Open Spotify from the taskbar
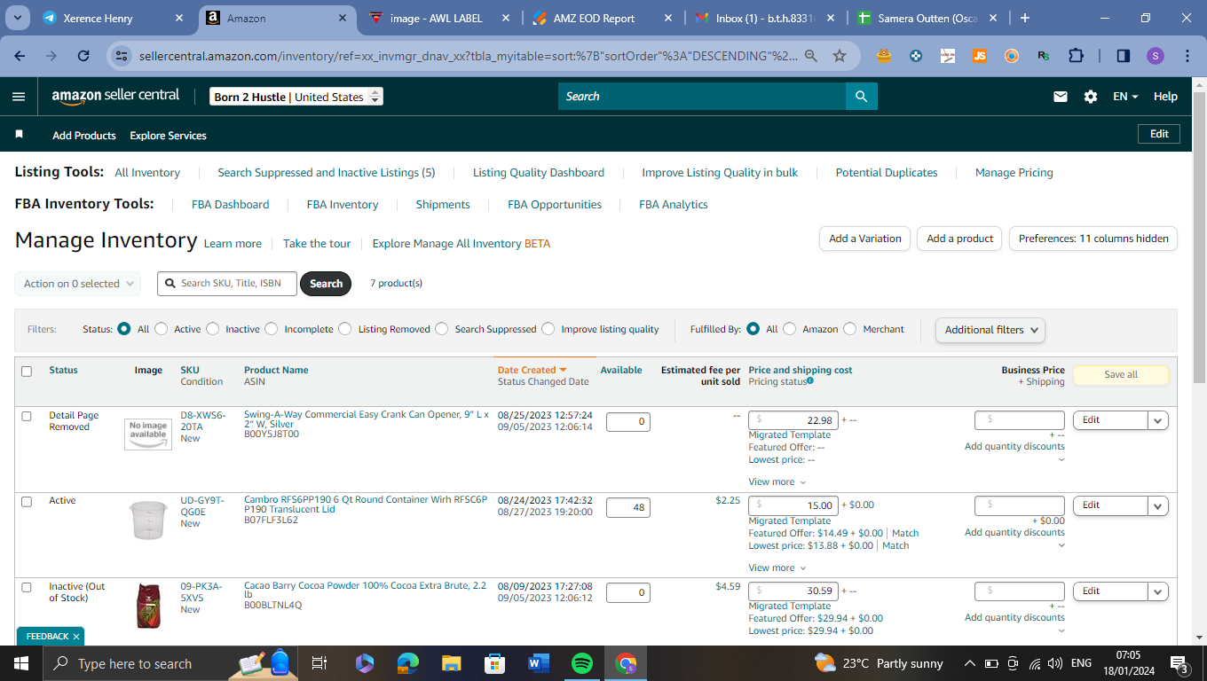The image size is (1207, 681). [x=582, y=663]
